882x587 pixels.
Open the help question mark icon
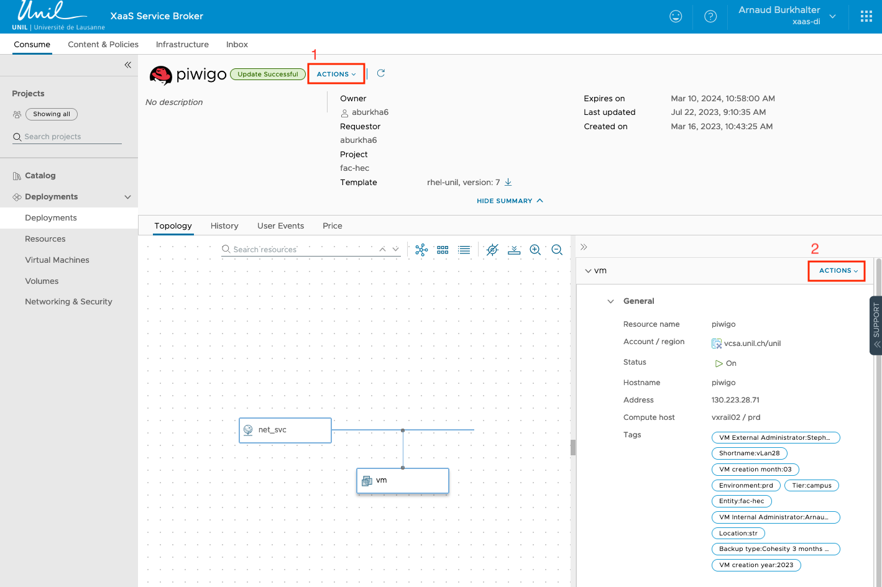(710, 17)
